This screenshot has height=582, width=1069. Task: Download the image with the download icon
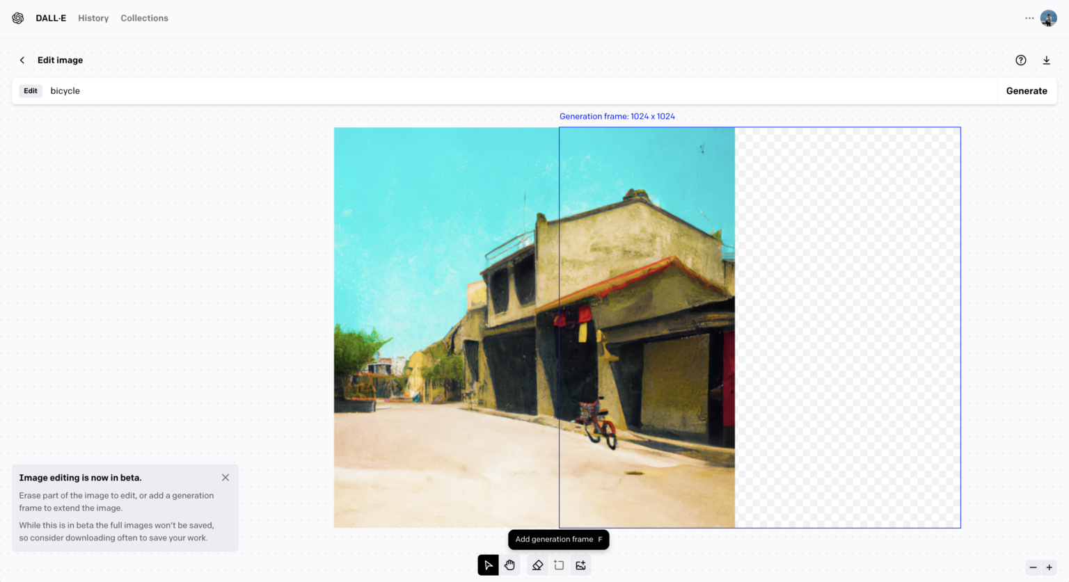click(x=1046, y=60)
